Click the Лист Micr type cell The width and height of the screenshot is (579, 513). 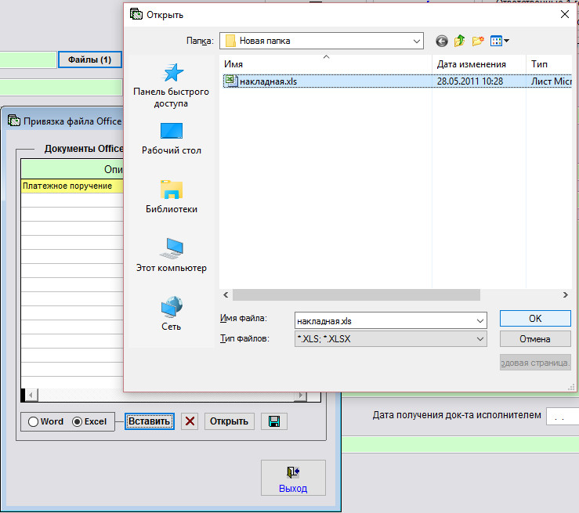tap(551, 81)
